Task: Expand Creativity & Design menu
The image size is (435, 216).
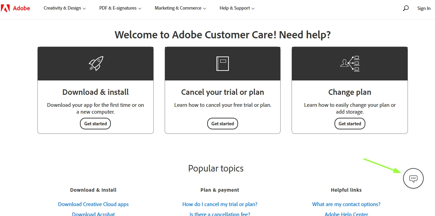Action: (65, 8)
